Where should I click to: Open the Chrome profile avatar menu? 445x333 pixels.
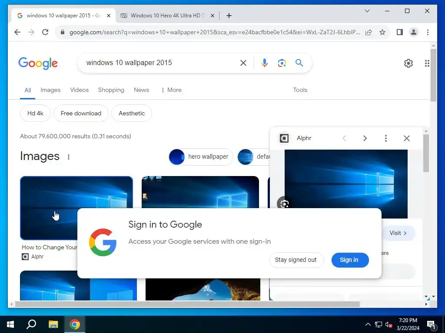coord(414,32)
